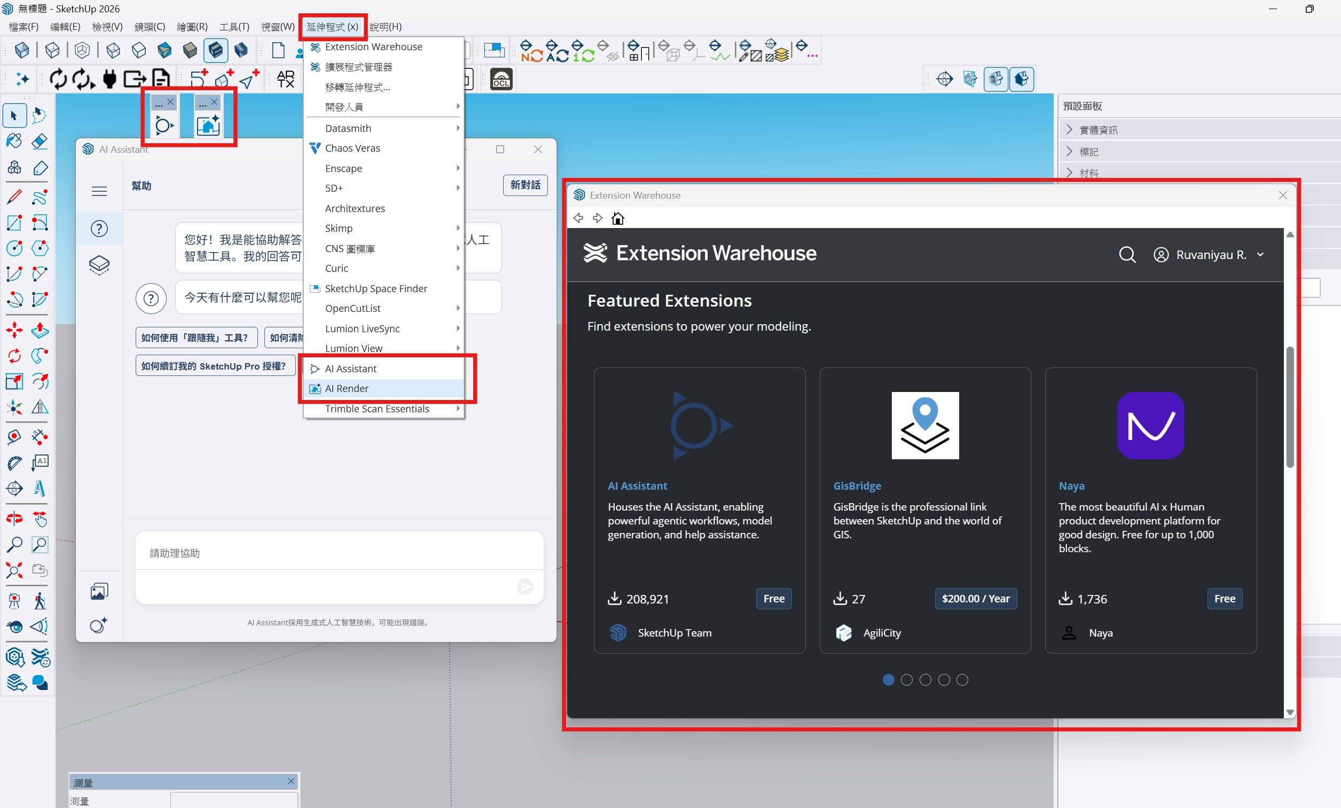Click the Extension Warehouse search icon
The width and height of the screenshot is (1341, 808).
coord(1126,255)
